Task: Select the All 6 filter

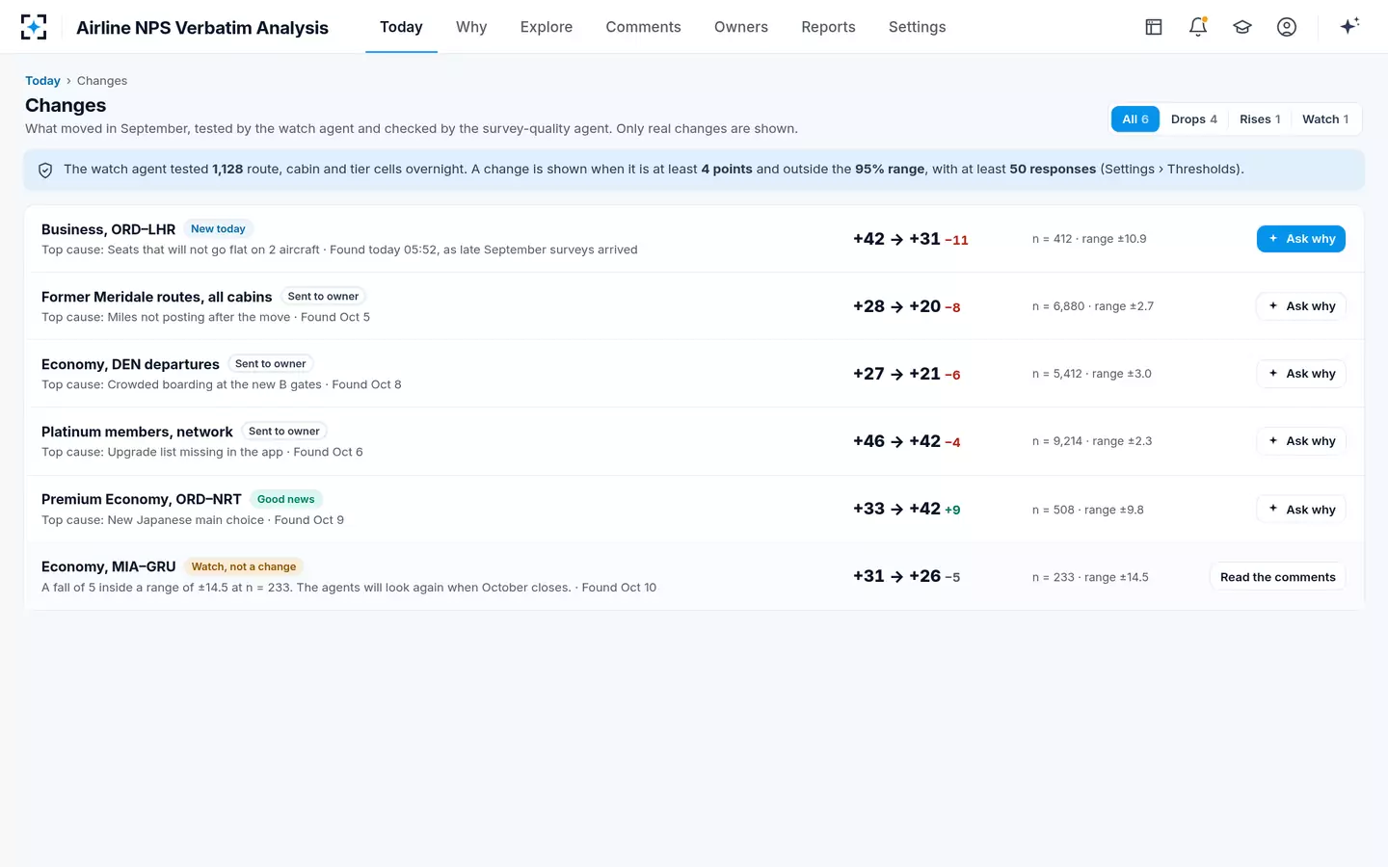Action: [1135, 119]
